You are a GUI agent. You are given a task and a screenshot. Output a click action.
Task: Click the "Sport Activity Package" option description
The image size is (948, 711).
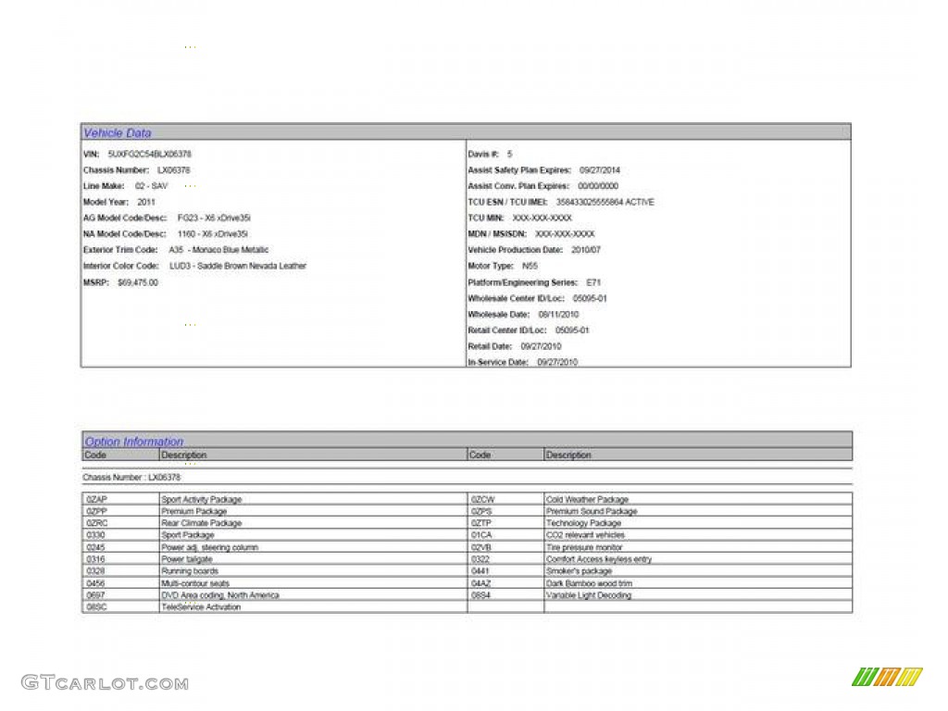point(201,499)
